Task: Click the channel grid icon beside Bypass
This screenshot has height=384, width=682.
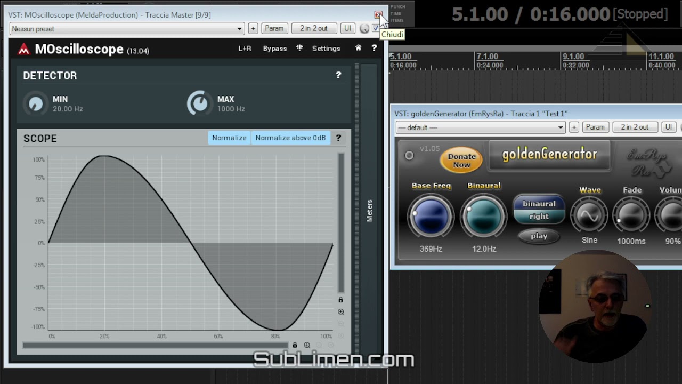Action: click(x=299, y=48)
